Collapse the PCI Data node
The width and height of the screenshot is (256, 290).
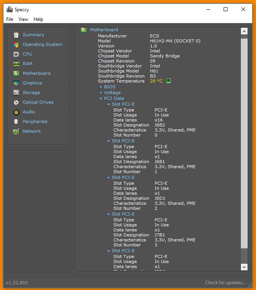point(101,98)
